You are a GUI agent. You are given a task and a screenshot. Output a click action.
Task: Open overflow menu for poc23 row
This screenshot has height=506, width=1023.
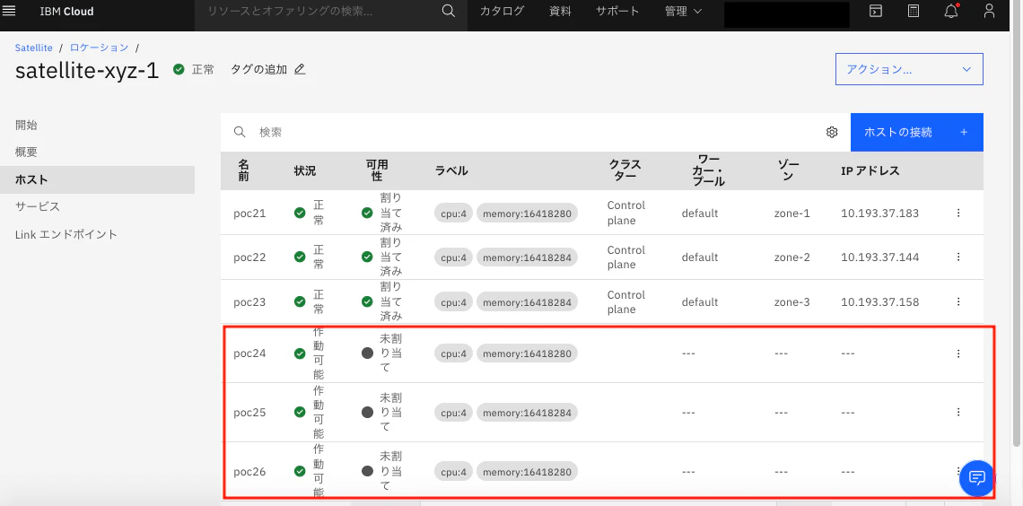click(958, 302)
